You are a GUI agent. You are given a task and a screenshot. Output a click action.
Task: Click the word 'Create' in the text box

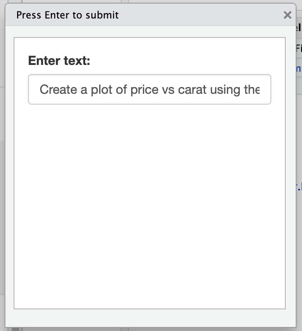[x=58, y=89]
